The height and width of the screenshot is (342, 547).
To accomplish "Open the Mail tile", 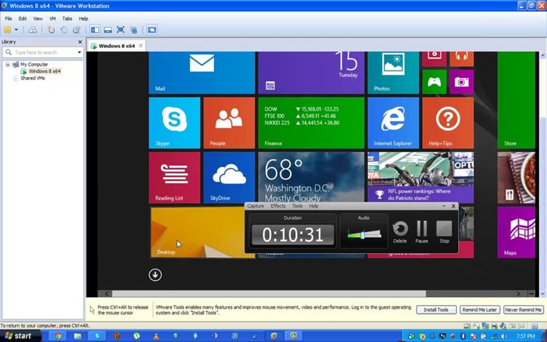I will coord(202,73).
